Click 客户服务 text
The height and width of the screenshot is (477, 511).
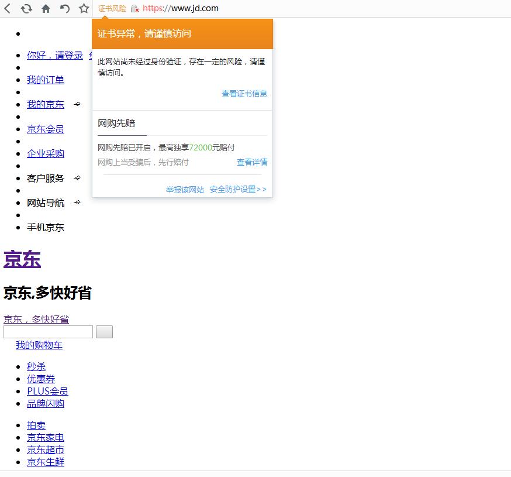(x=46, y=178)
